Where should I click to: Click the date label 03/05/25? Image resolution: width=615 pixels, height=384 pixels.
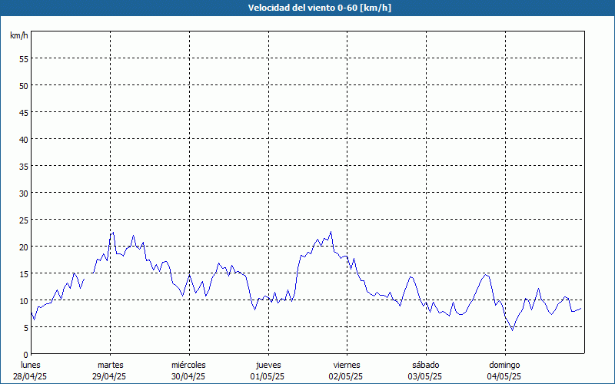click(425, 376)
